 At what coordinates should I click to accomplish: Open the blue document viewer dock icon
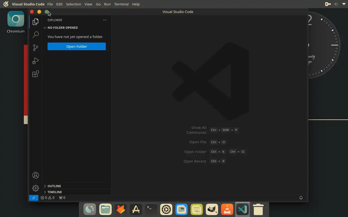[x=182, y=209]
